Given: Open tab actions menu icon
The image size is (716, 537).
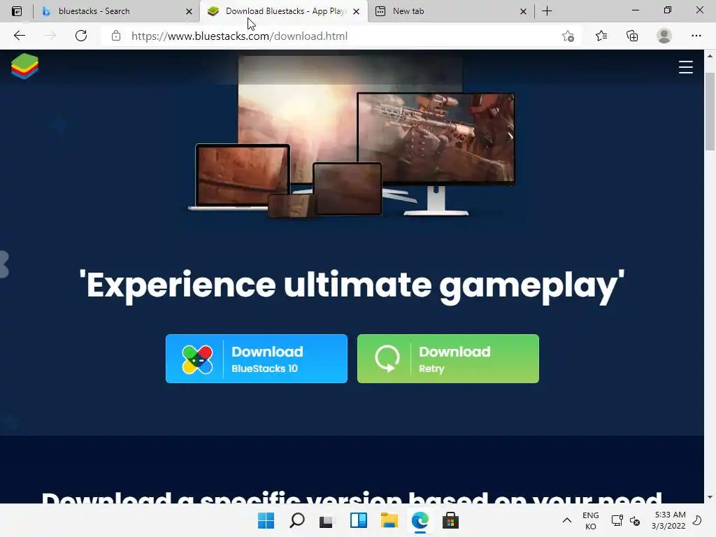Looking at the screenshot, I should (x=17, y=11).
